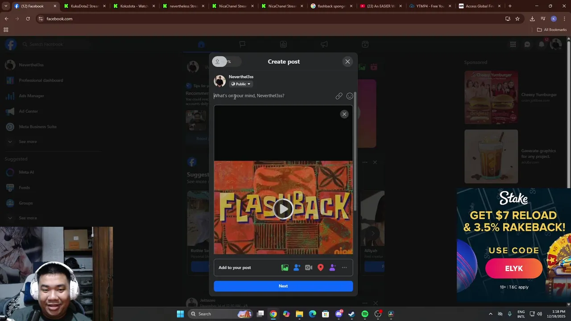Go to the Facebook Home tab icon

201,44
